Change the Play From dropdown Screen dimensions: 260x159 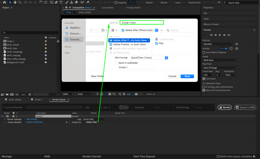tap(220, 68)
